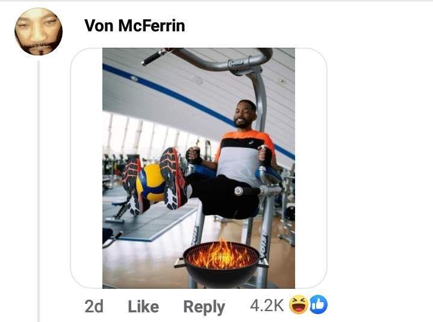Click the red sneakers in the image
Viewport: 433px width, 322px height.
point(171,179)
